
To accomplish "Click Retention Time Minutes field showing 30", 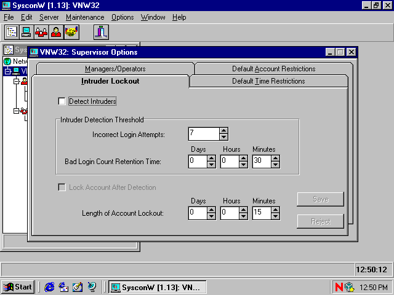I will (262, 161).
